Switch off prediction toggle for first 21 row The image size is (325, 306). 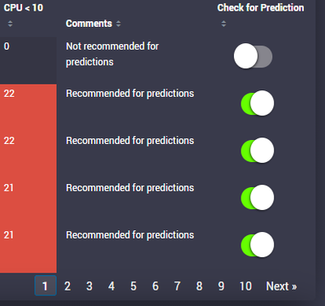click(258, 198)
